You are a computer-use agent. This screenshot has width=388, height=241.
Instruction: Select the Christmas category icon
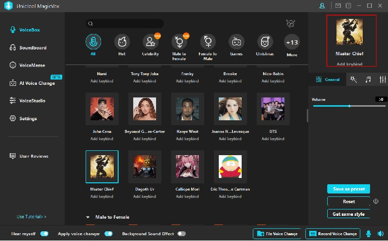(265, 42)
